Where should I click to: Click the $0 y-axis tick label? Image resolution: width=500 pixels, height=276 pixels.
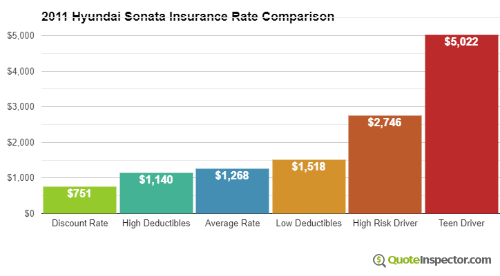click(x=29, y=213)
